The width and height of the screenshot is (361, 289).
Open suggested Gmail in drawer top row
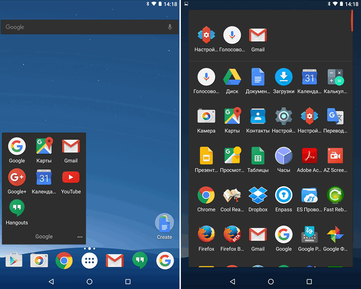point(258,35)
